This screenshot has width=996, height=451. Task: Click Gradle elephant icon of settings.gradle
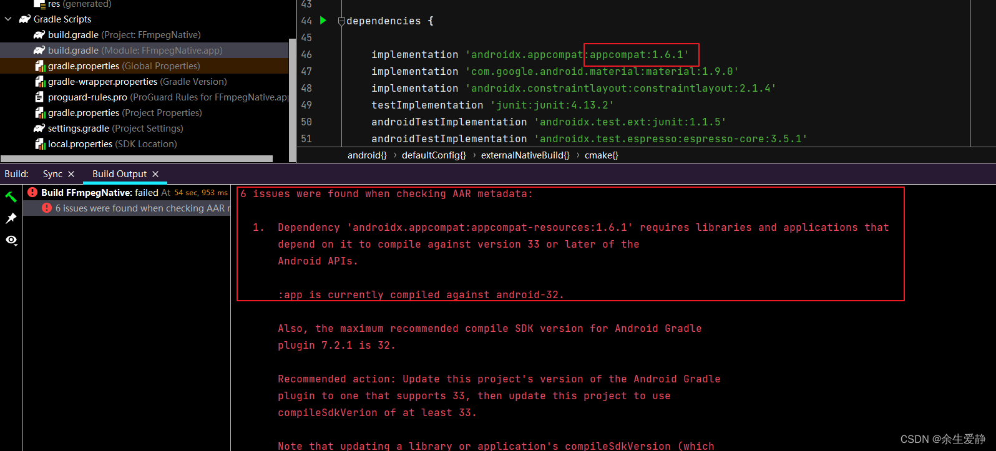click(39, 129)
